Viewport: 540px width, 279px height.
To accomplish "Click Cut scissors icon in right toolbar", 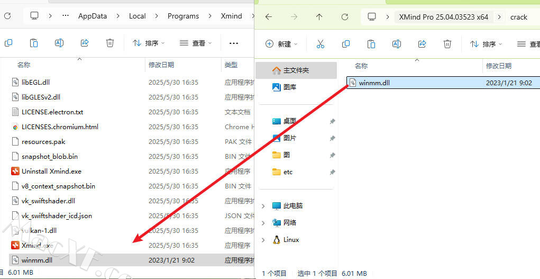I will (321, 44).
